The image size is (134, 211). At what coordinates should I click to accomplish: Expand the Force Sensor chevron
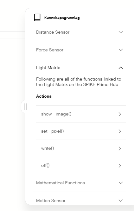121,50
